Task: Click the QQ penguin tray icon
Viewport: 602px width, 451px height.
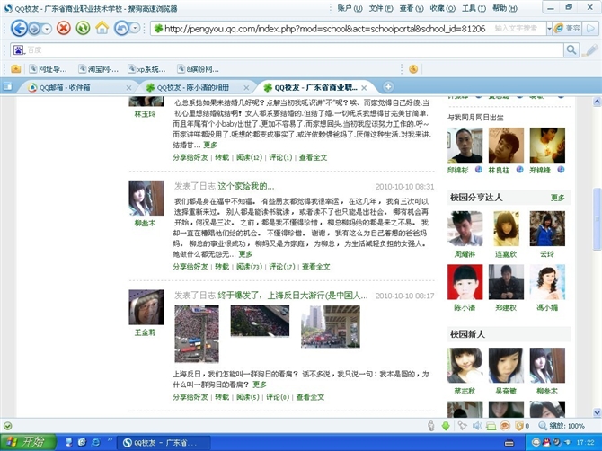Action: tap(546, 443)
